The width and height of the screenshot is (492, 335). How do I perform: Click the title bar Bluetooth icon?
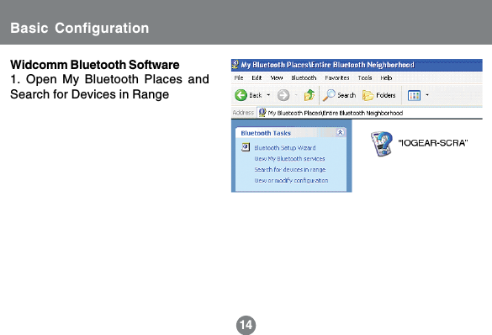pos(235,64)
